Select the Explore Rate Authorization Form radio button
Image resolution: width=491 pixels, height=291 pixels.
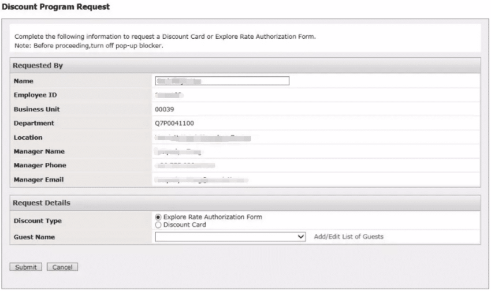coord(159,217)
